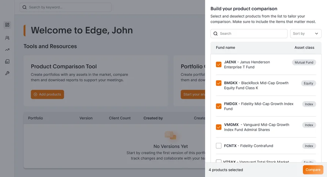This screenshot has width=327, height=177.
Task: Click the Index tag for VMGMX
Action: click(x=309, y=125)
